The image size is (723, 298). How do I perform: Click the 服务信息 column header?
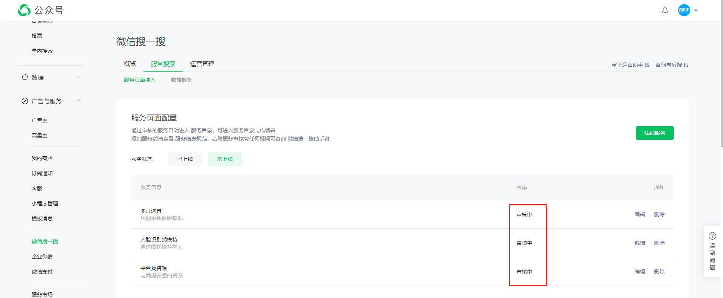(151, 187)
